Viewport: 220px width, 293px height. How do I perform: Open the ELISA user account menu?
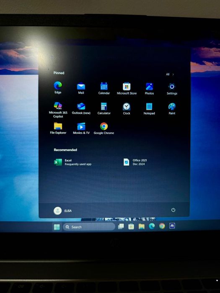pos(62,211)
